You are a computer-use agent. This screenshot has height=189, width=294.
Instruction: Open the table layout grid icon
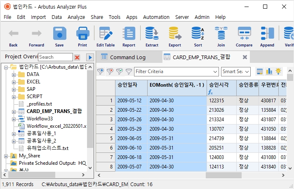260,71
